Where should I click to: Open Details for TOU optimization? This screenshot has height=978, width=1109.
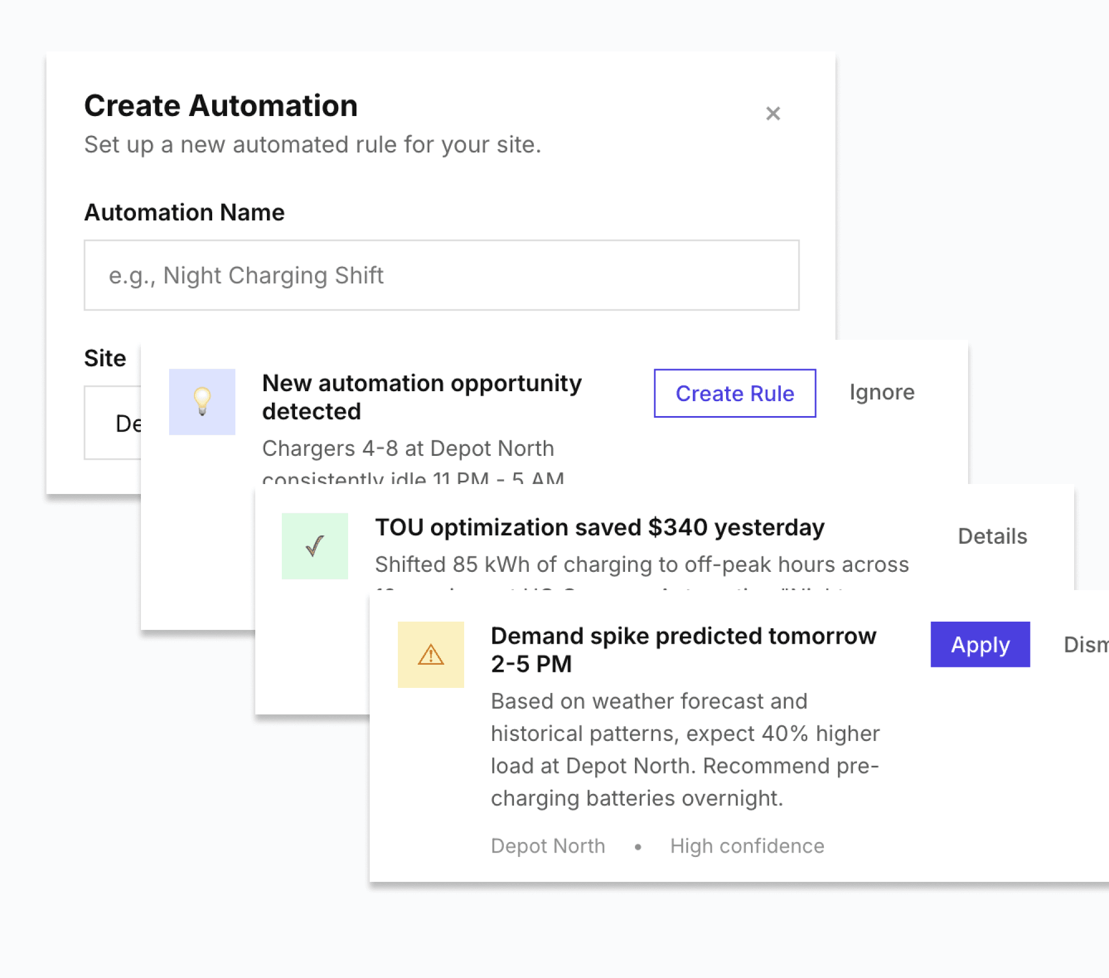point(992,536)
